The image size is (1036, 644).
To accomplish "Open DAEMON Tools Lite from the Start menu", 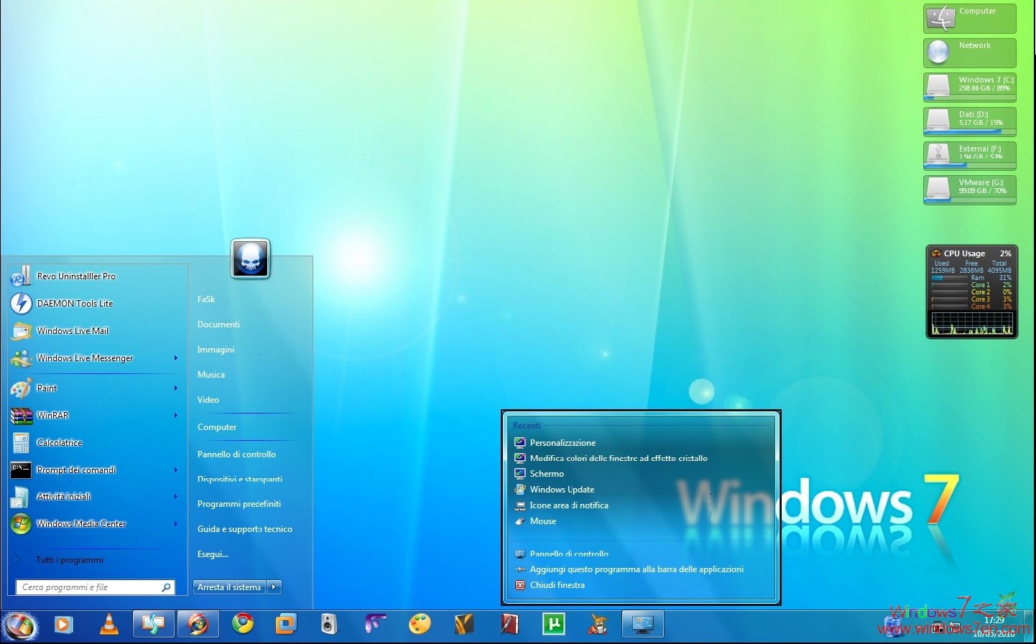I will coord(75,303).
